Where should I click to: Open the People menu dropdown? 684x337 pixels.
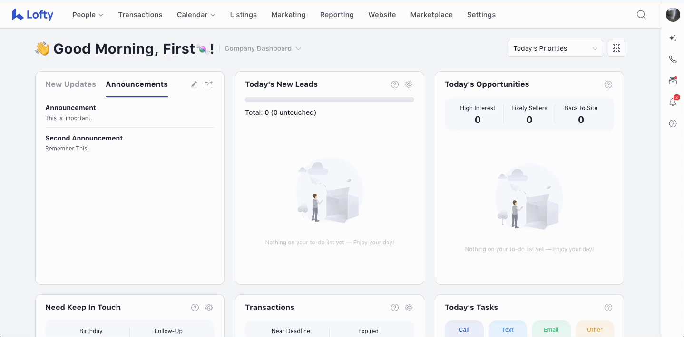pos(88,15)
